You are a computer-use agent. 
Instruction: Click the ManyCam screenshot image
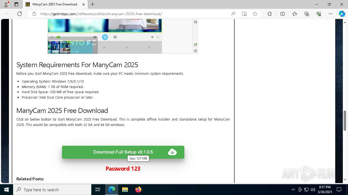coord(123,36)
